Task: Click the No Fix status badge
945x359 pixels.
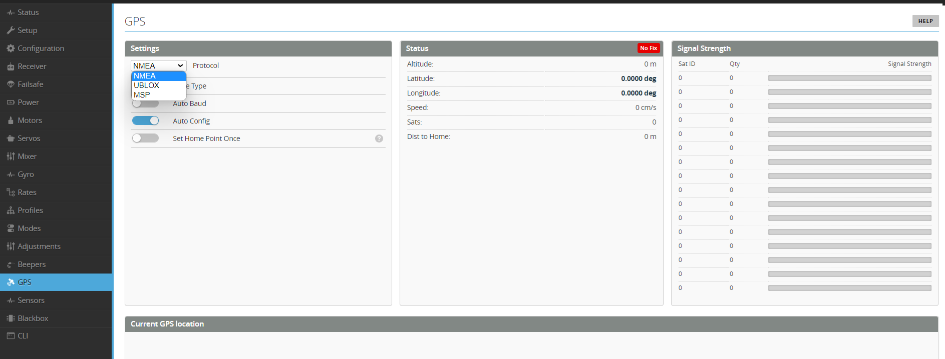Action: pyautogui.click(x=649, y=48)
